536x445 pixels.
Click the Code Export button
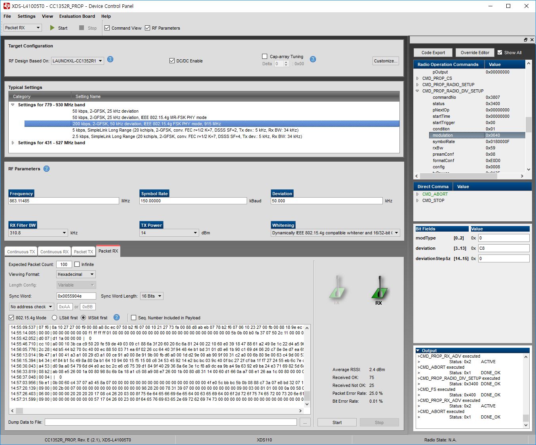[433, 53]
